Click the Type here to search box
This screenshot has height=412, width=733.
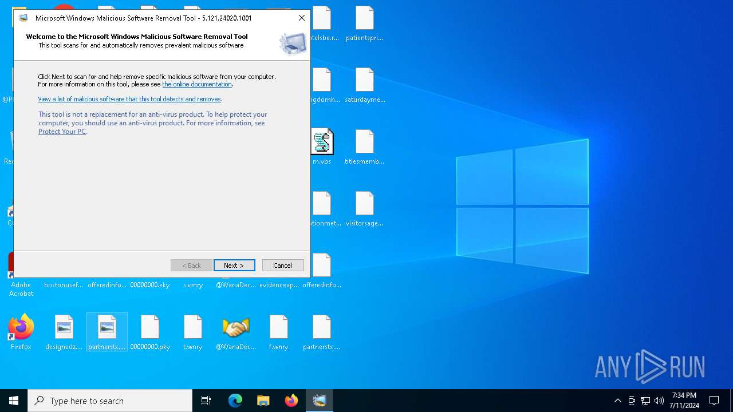110,401
